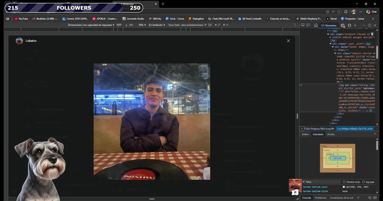The image size is (383, 201).
Task: Open the Dimensiones responsive dropdown
Action: [91, 25]
